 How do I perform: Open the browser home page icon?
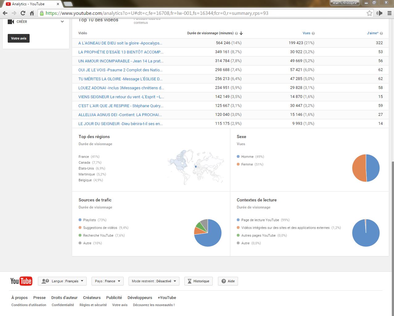tap(32, 13)
